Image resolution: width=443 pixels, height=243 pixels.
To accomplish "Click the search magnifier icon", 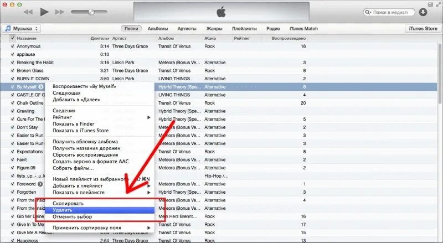I will pos(368,12).
